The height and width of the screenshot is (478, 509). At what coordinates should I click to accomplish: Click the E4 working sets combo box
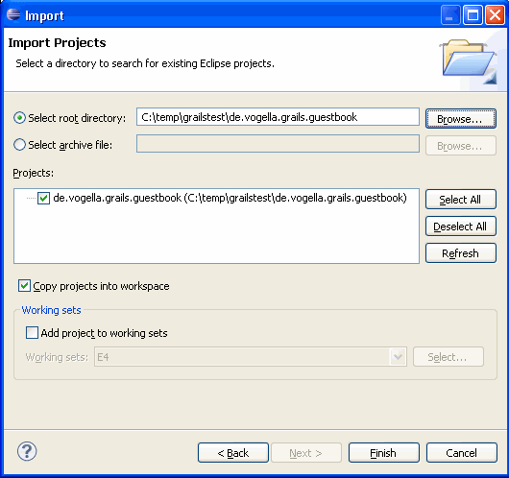tap(251, 357)
